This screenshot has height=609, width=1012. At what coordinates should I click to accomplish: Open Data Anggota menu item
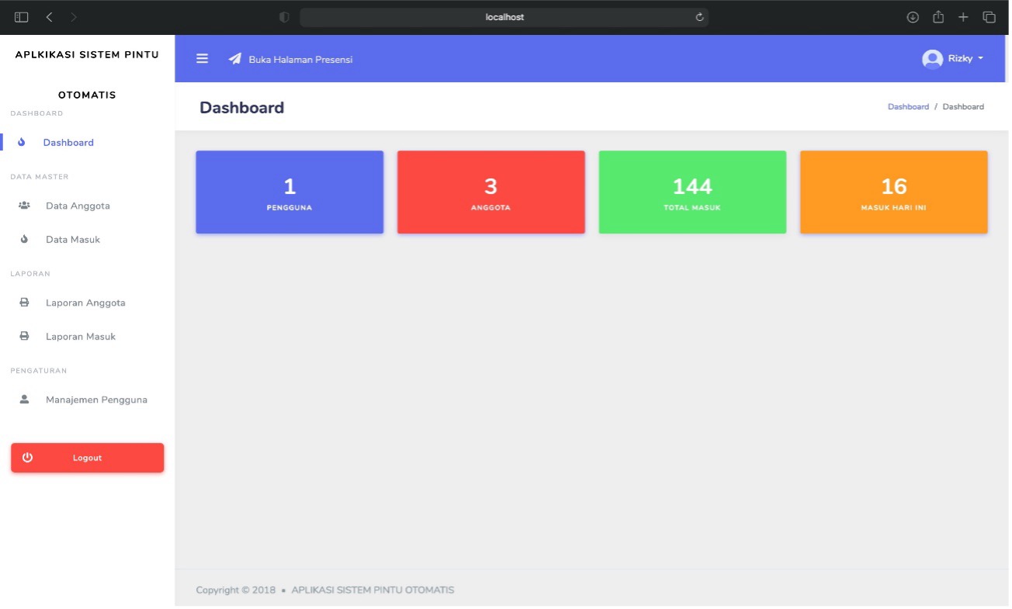(x=78, y=206)
